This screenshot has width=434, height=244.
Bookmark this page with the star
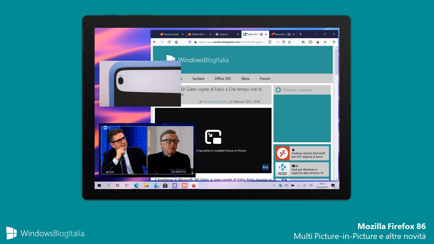pyautogui.click(x=289, y=42)
